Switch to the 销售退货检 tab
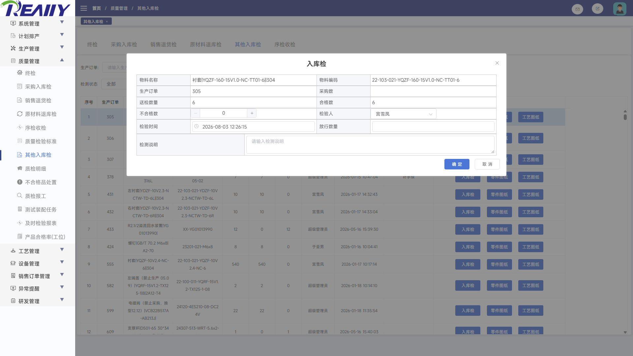Image resolution: width=633 pixels, height=356 pixels. pyautogui.click(x=164, y=44)
